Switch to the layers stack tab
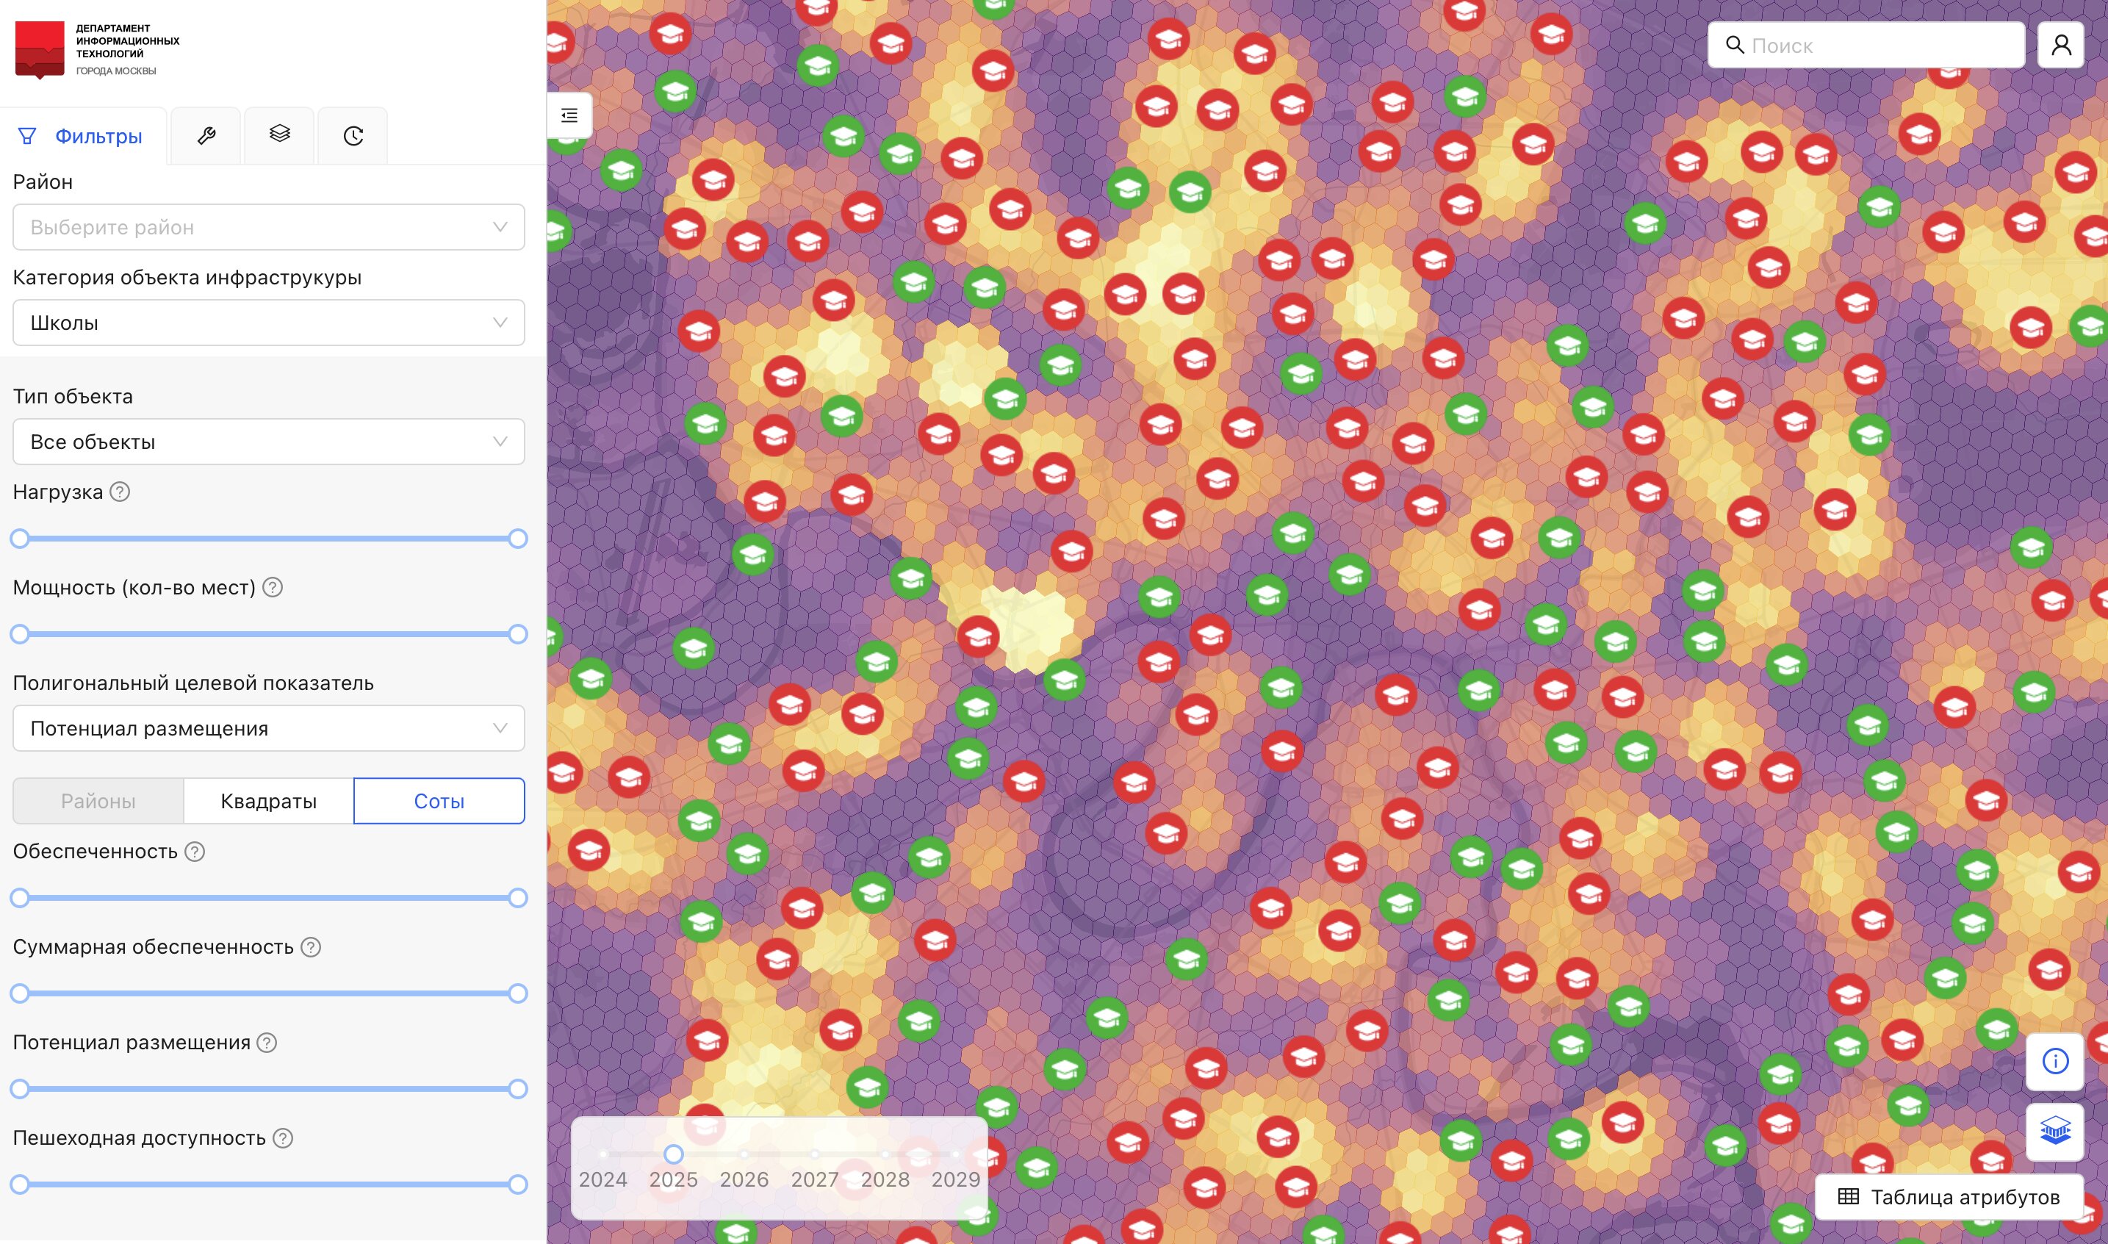This screenshot has height=1244, width=2108. [279, 134]
